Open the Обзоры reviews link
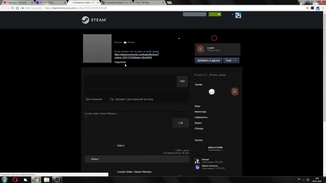 (199, 129)
